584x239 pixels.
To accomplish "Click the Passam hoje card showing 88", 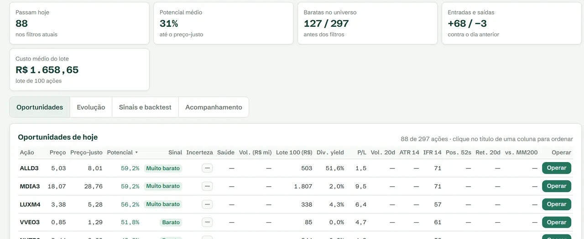I will (x=79, y=23).
